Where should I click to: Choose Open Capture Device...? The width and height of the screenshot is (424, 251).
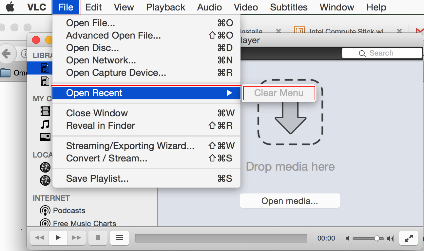(x=146, y=73)
